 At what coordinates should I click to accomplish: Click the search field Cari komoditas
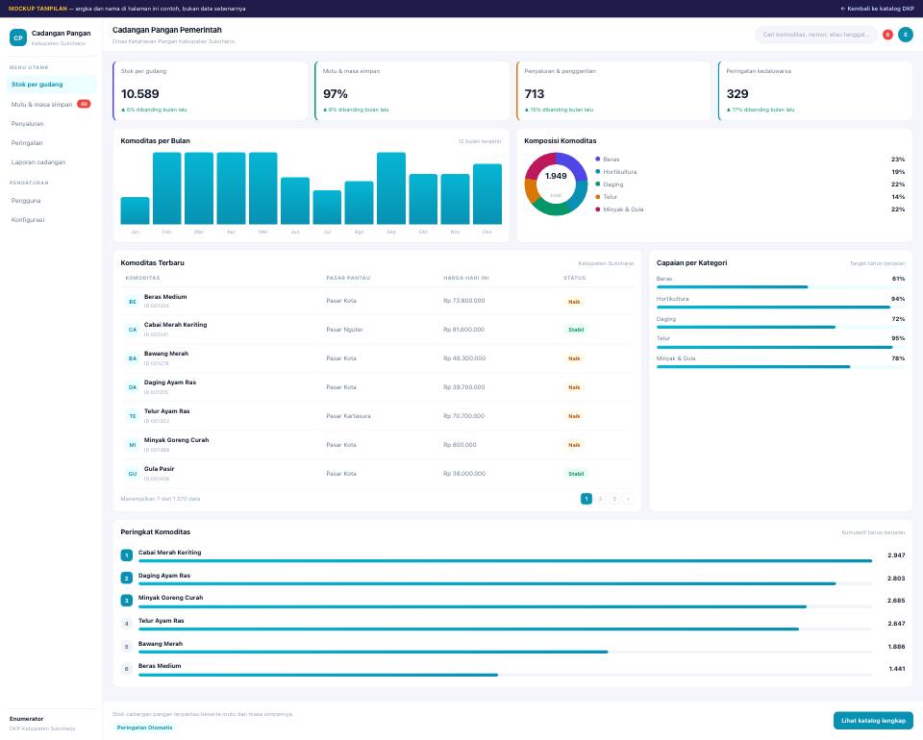tap(816, 35)
